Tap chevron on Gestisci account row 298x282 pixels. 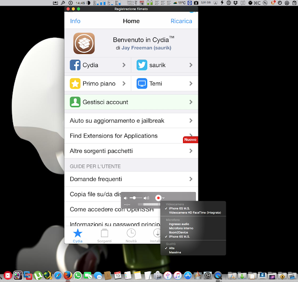[191, 102]
